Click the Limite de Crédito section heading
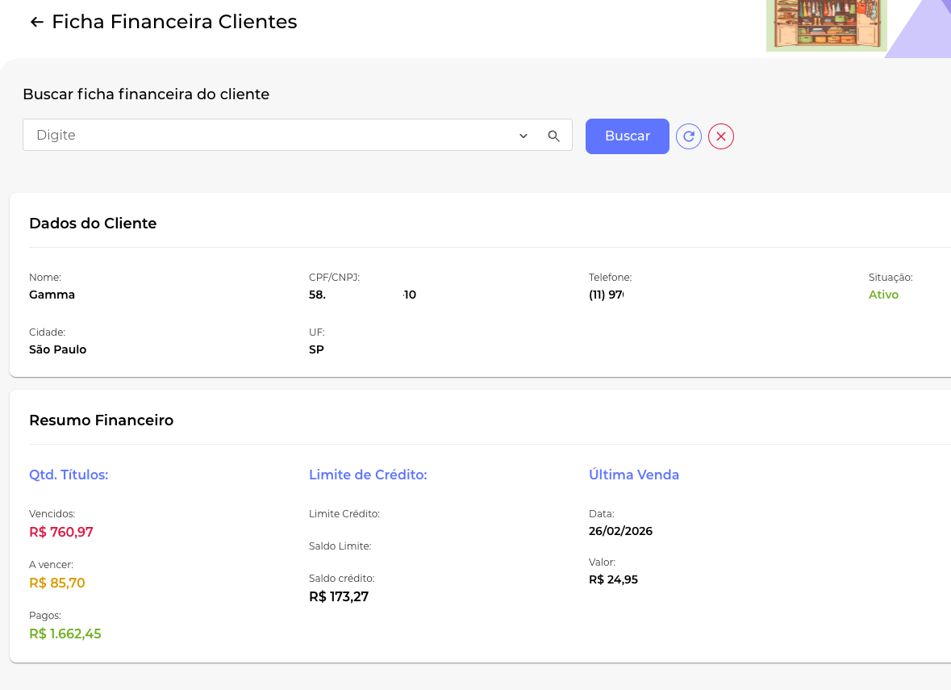The height and width of the screenshot is (690, 951). coord(368,475)
